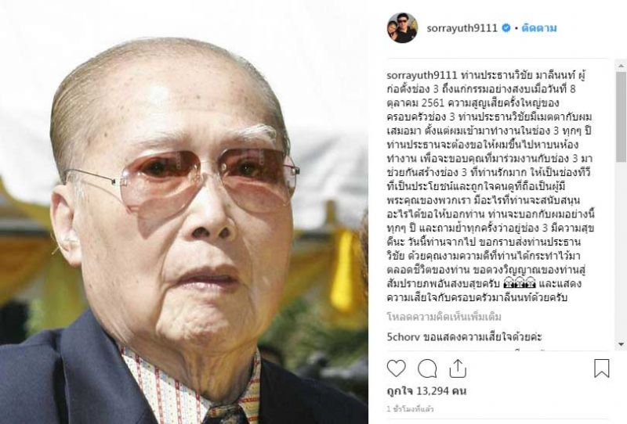Open sorrayuth9111 profile picture avatar
Viewport: 627px width, 424px height.
coord(402,28)
